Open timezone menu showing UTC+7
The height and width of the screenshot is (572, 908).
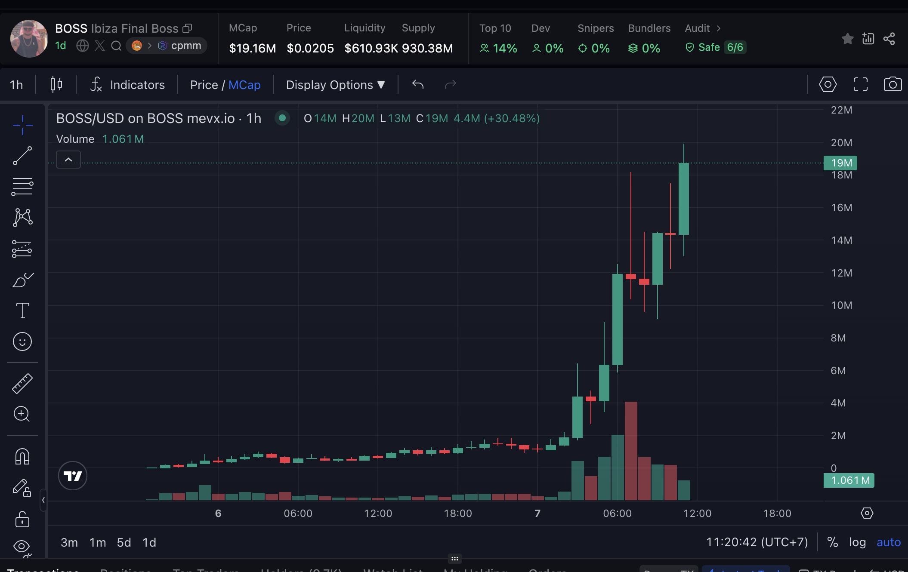pos(757,542)
